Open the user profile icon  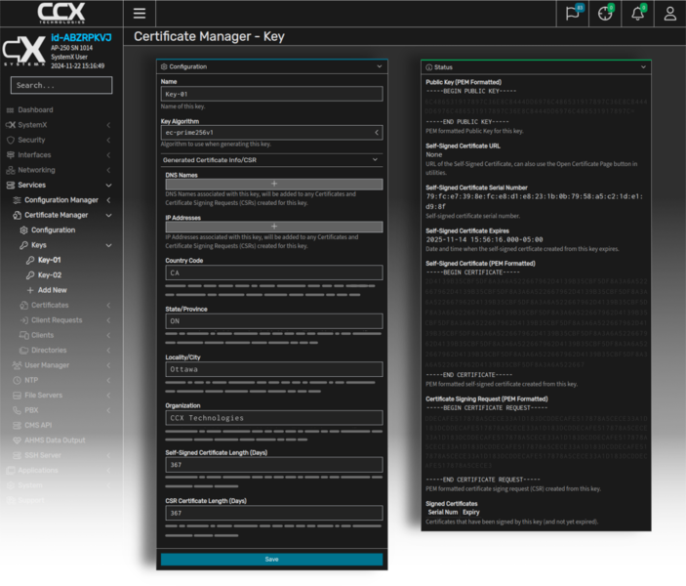pyautogui.click(x=669, y=14)
